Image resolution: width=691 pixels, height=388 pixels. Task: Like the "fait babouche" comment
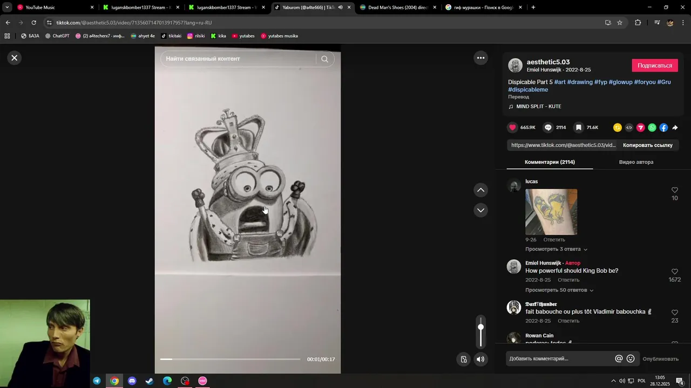coord(674,313)
